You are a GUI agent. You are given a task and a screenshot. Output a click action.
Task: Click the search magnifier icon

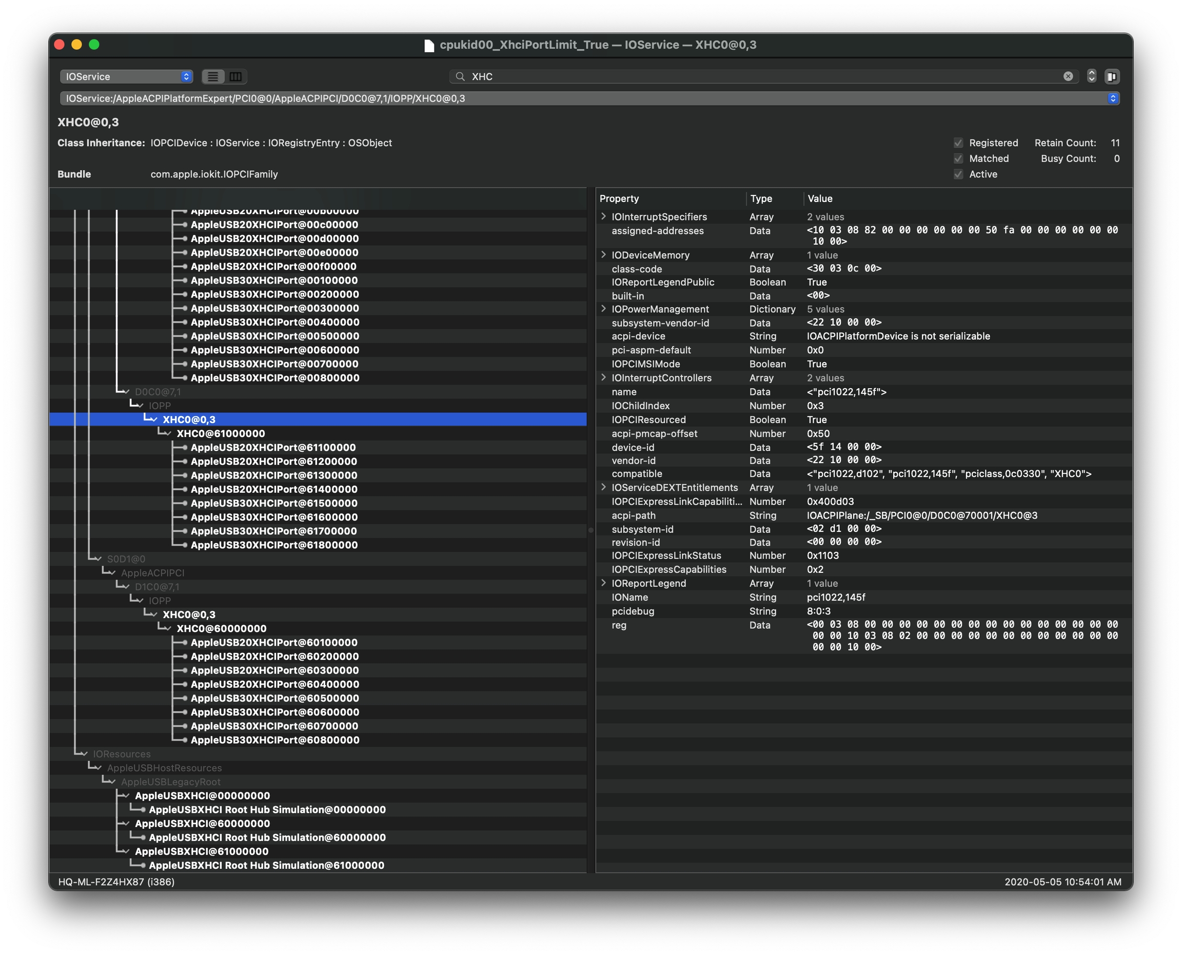click(x=460, y=76)
